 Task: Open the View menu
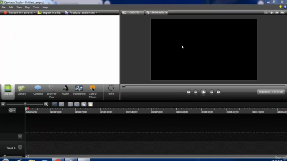point(19,7)
